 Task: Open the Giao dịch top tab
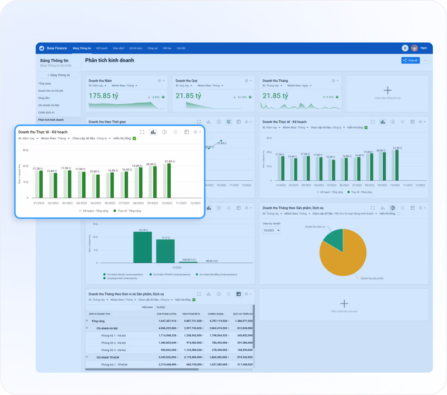119,48
